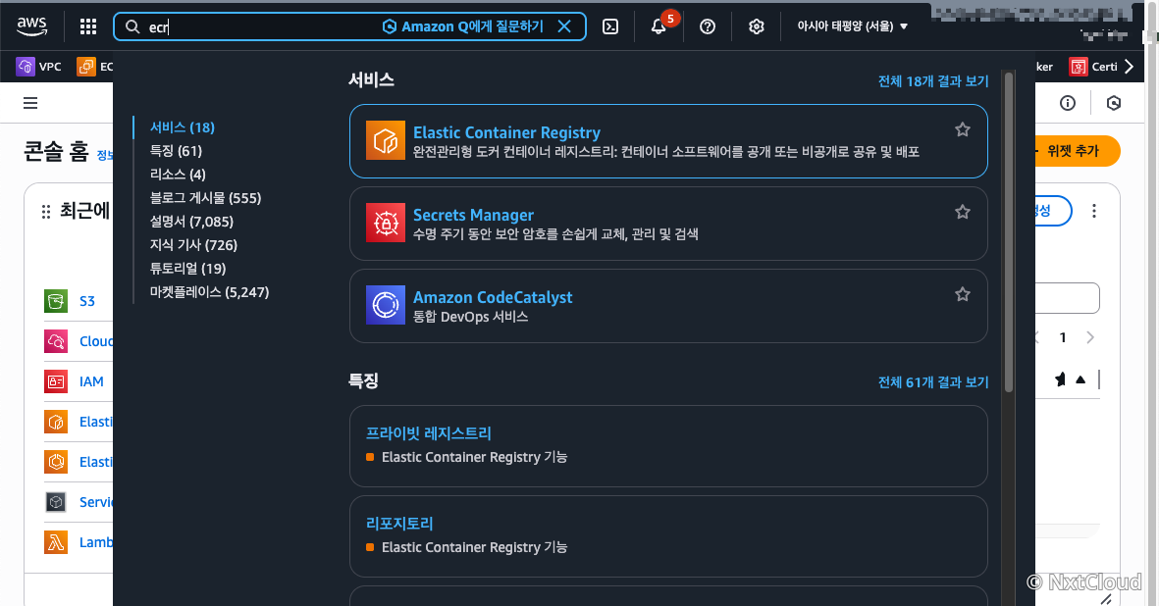Viewport: 1159px width, 606px height.
Task: Favorite Secrets Manager with its star
Action: 963,213
